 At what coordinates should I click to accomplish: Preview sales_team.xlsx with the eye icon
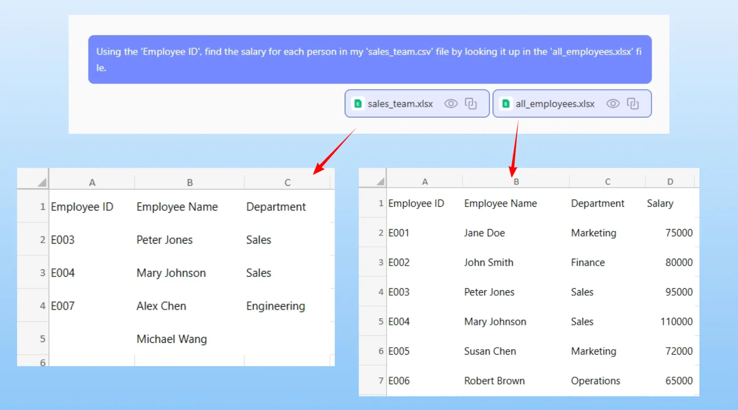(x=451, y=104)
